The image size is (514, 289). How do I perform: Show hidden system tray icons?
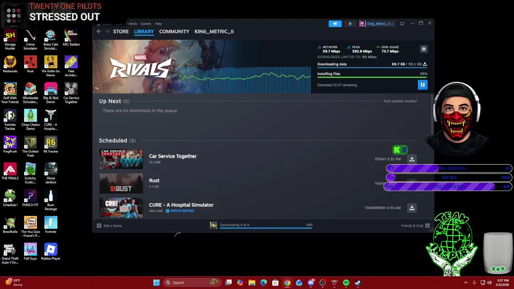465,283
